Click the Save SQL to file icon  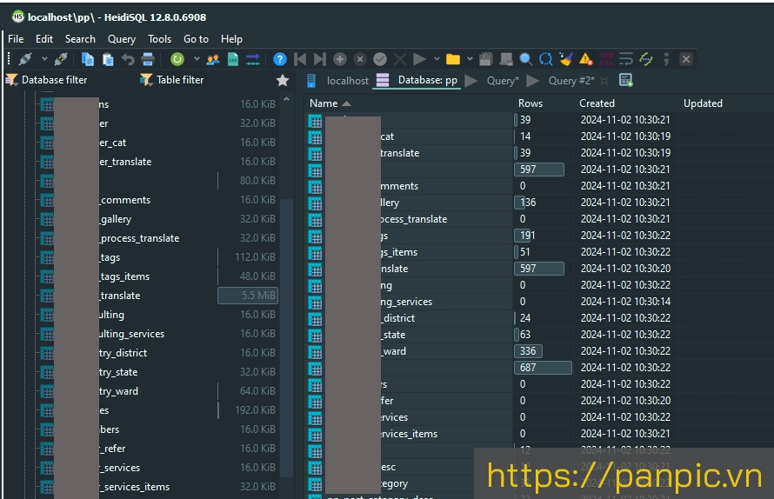pyautogui.click(x=486, y=59)
